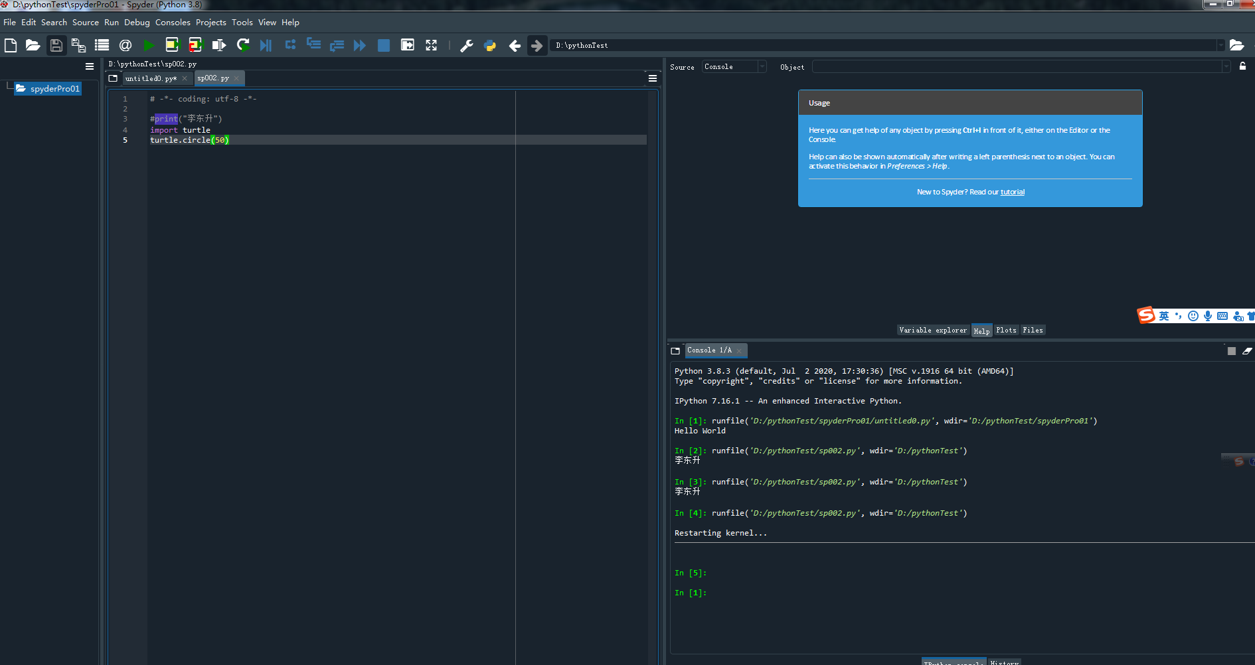The height and width of the screenshot is (665, 1255).
Task: Browse editor tabs list button
Action: 113,78
